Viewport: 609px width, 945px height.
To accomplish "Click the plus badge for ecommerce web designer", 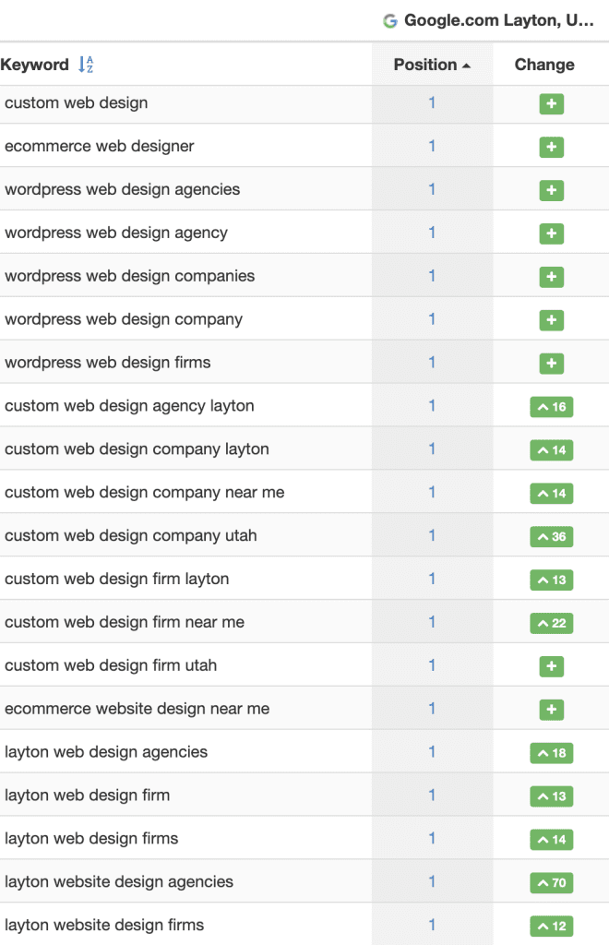I will pos(551,148).
